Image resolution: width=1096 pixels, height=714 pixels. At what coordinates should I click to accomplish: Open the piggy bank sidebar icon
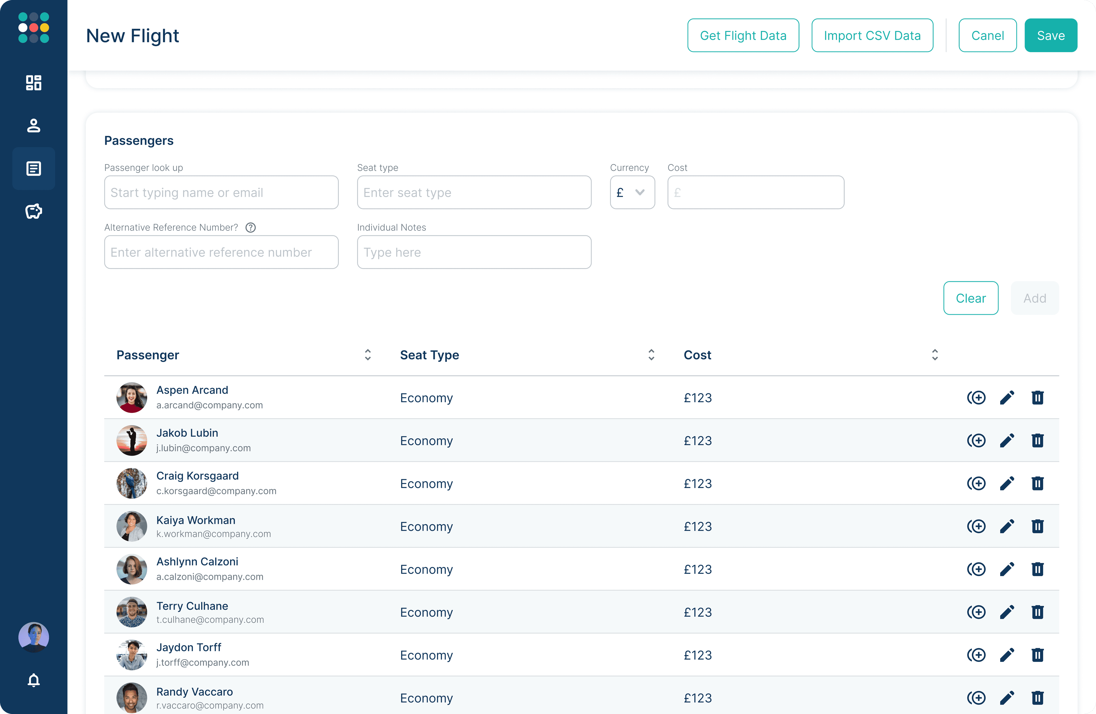click(34, 211)
